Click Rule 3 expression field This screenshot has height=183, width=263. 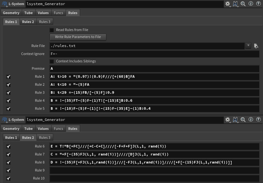pyautogui.click(x=154, y=92)
